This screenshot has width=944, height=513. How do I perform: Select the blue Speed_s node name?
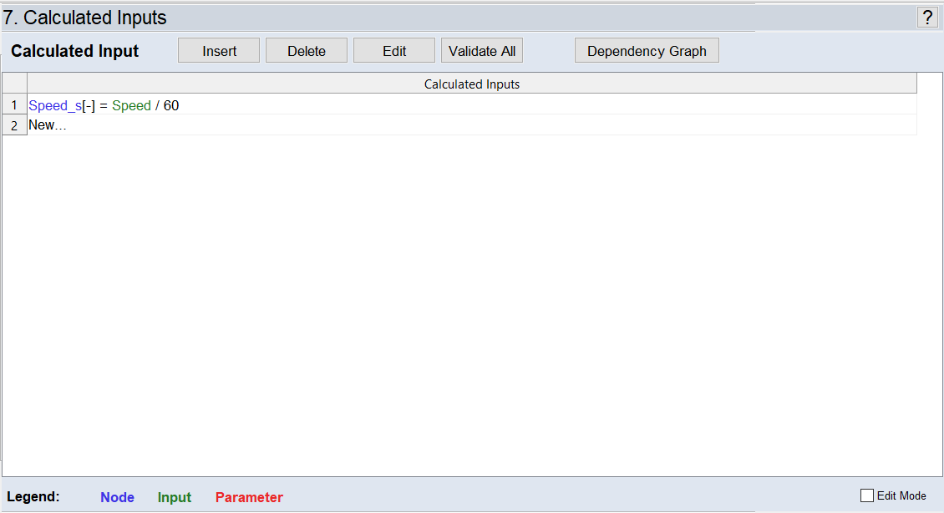(x=54, y=105)
